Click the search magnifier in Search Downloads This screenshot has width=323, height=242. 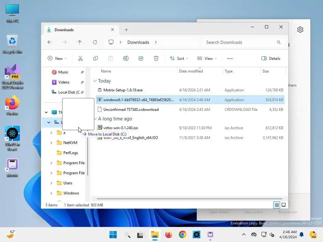(279, 42)
